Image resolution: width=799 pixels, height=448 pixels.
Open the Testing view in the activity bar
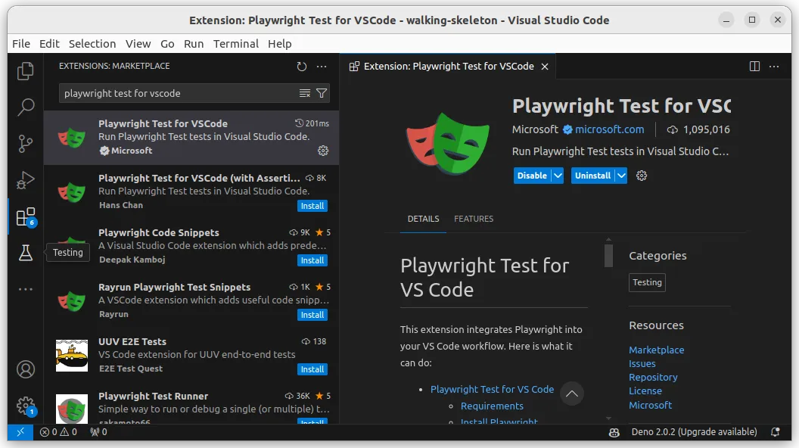(x=25, y=252)
